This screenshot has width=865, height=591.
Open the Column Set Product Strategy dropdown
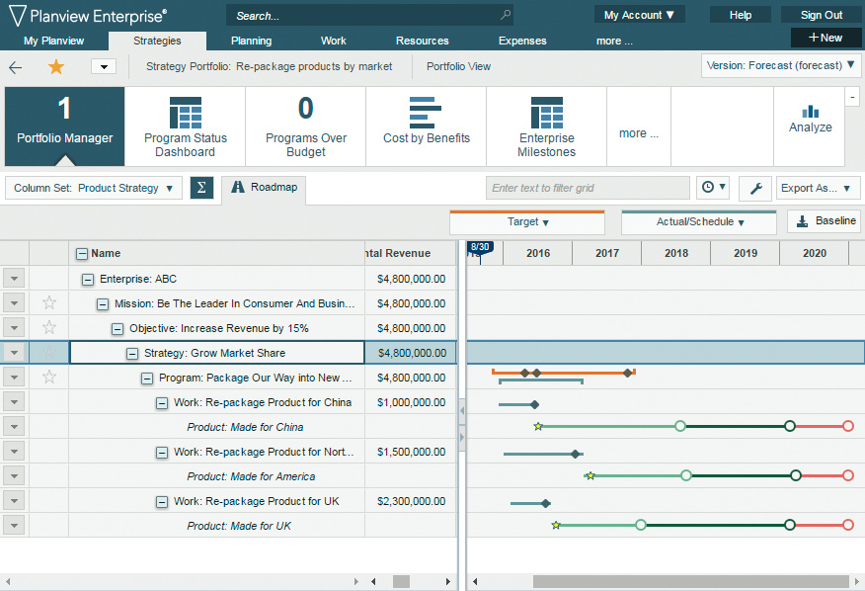click(x=94, y=188)
